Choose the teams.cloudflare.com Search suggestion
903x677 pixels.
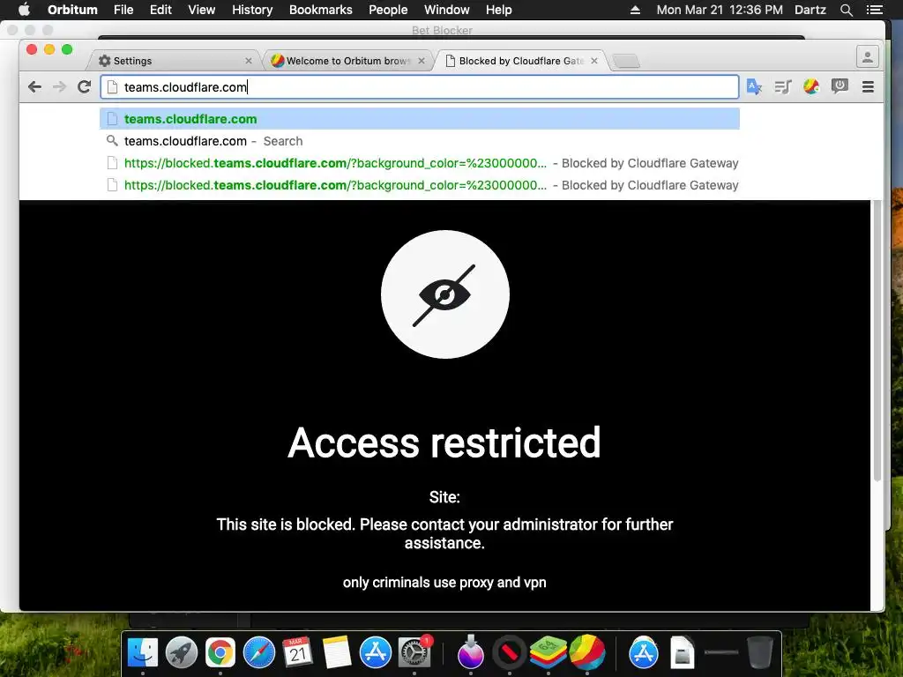click(419, 141)
